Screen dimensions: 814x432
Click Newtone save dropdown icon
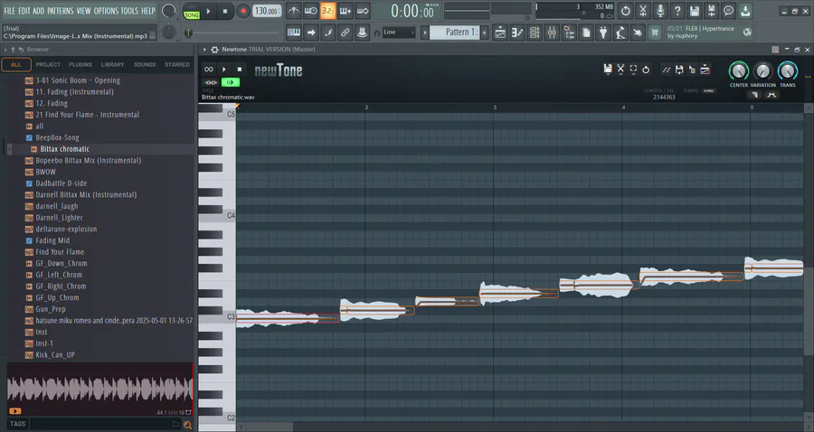(x=608, y=70)
